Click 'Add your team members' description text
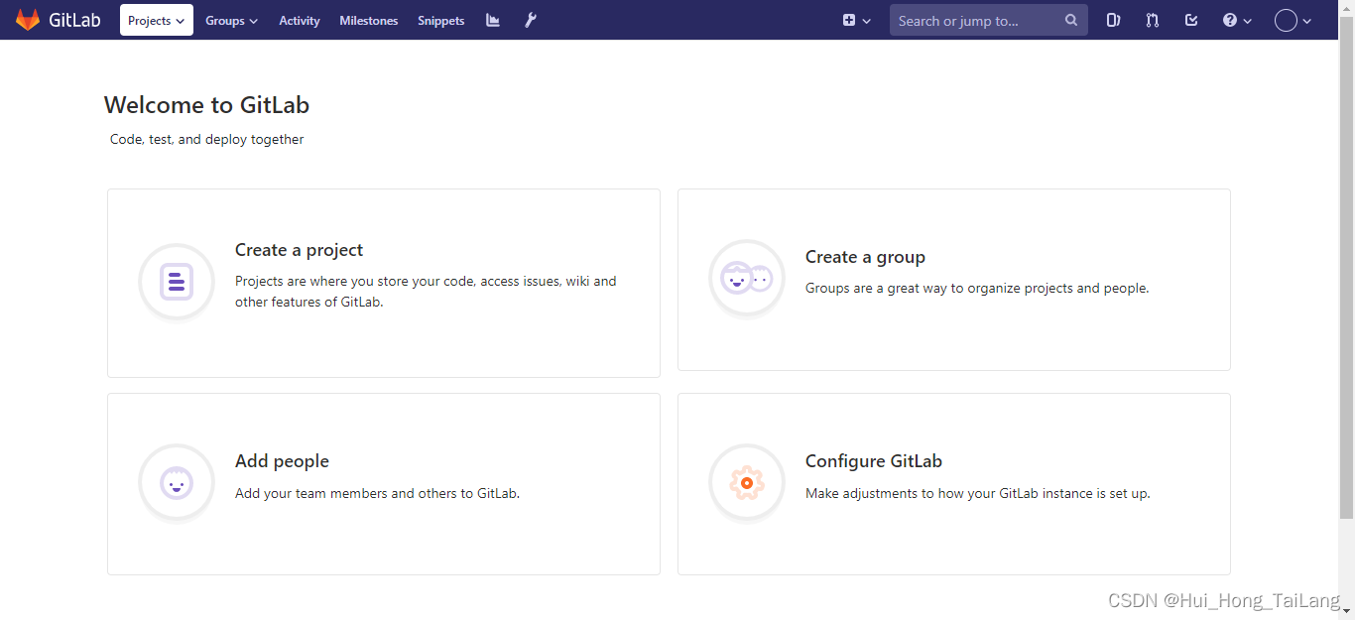 [377, 493]
